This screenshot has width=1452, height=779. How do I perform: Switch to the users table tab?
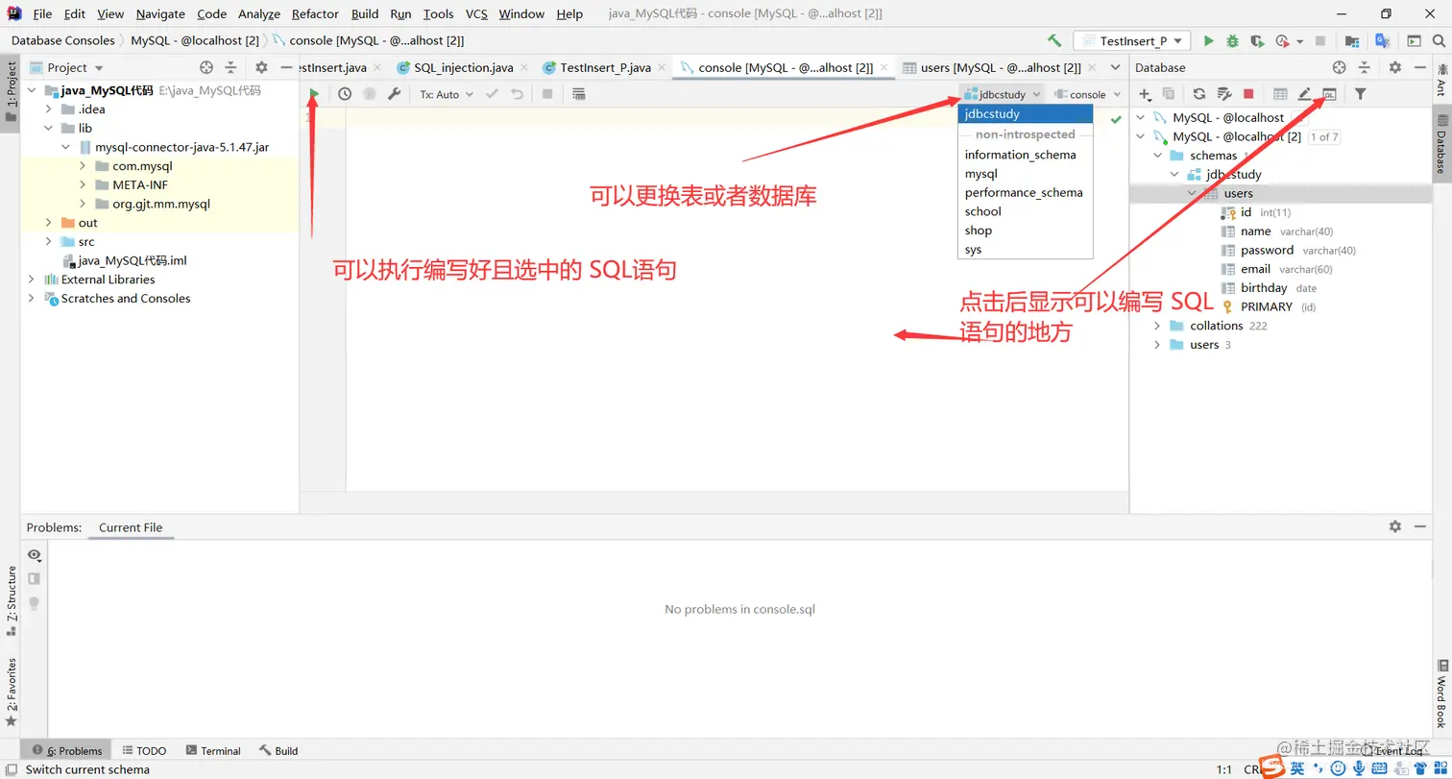coord(1001,67)
